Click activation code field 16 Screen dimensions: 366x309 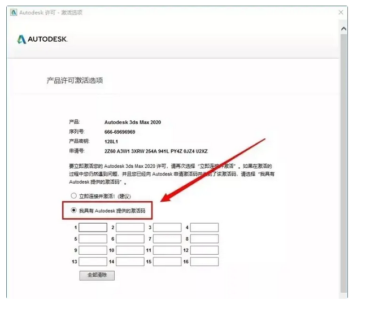click(204, 262)
